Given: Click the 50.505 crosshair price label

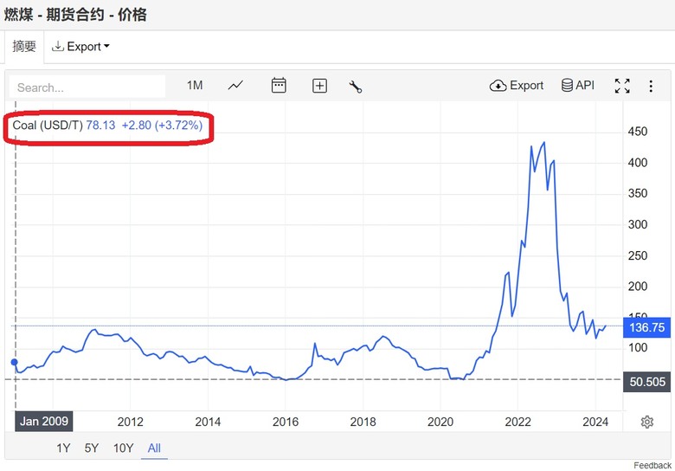Looking at the screenshot, I should tap(646, 382).
